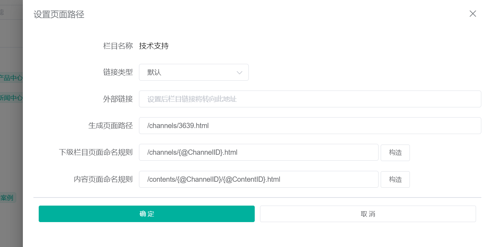The width and height of the screenshot is (488, 247).
Task: Confirm settings with the 确定 button
Action: tap(146, 214)
